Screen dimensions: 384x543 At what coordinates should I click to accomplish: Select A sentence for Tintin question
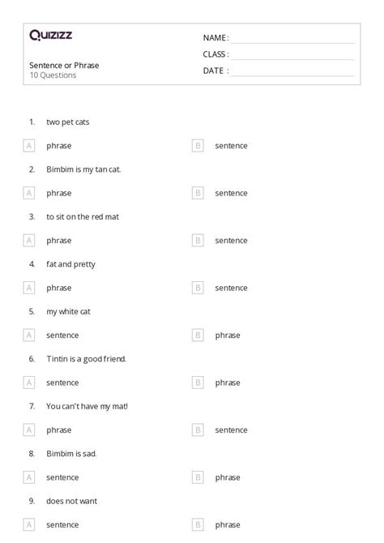[29, 383]
